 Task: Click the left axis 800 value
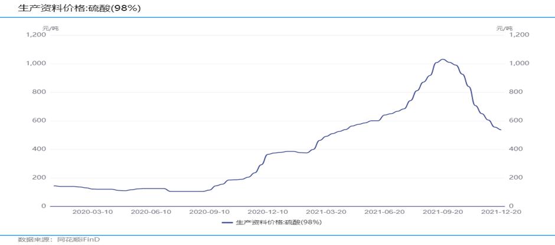point(40,92)
